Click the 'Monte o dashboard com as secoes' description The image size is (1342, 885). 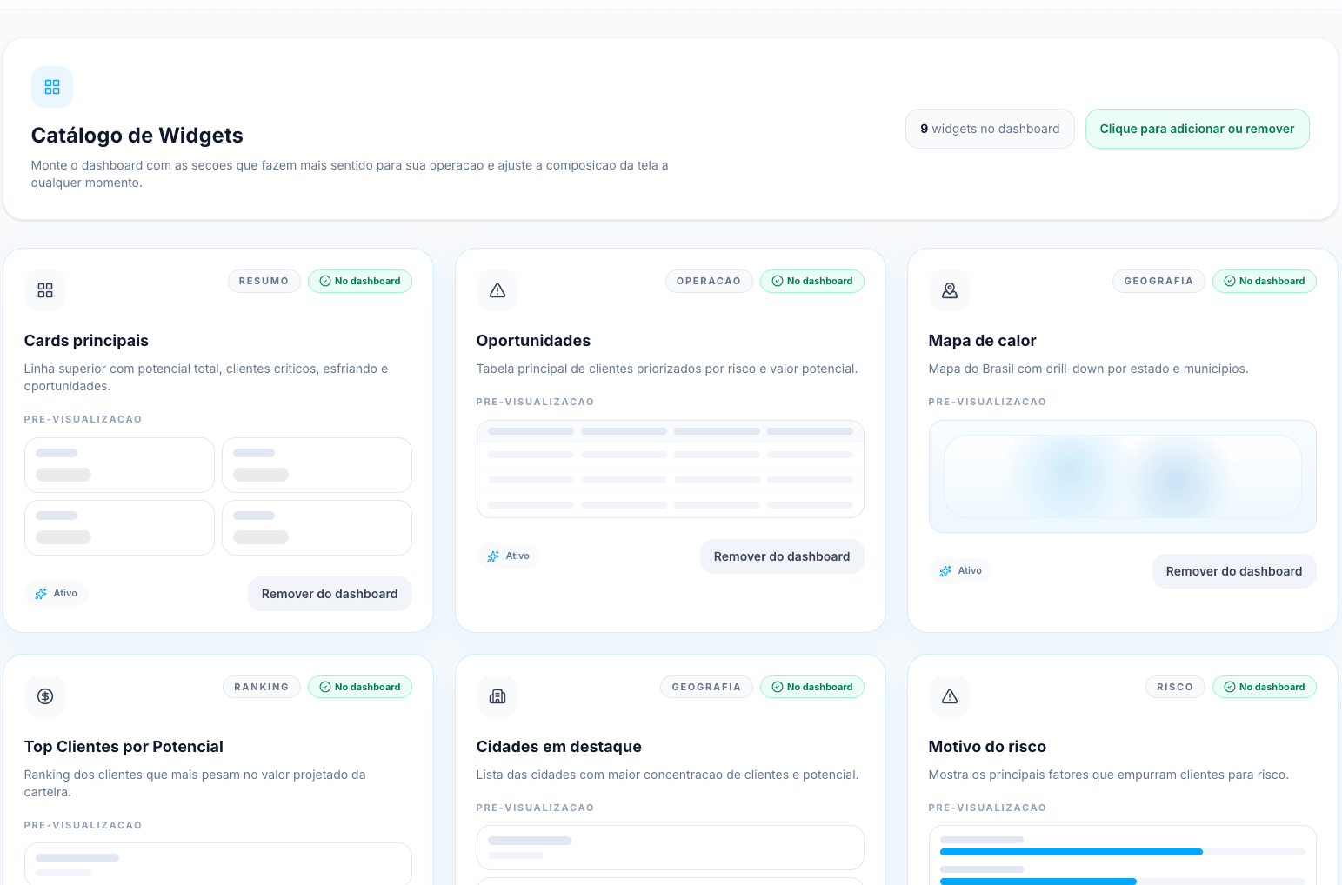pos(350,174)
